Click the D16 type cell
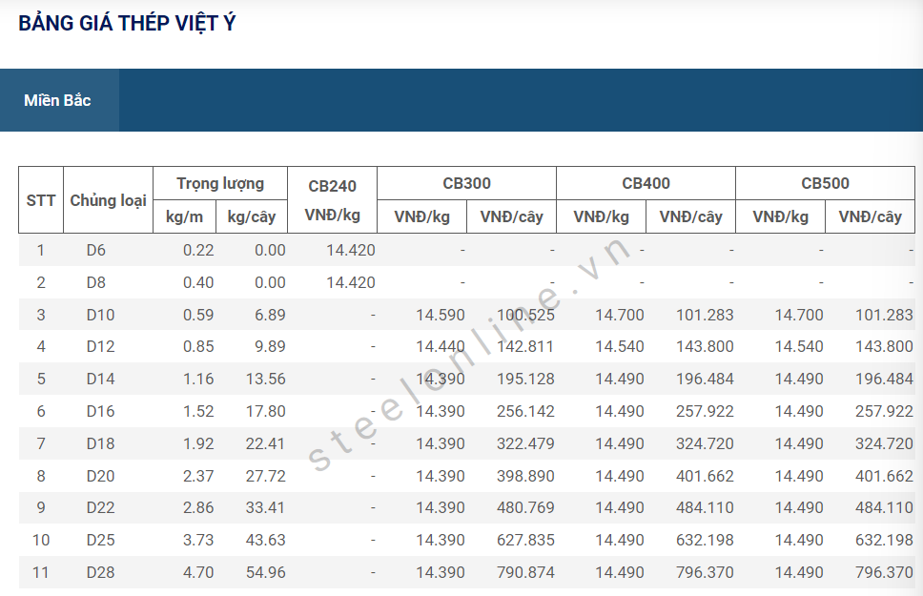Screen dimensions: 923x596 (100, 412)
